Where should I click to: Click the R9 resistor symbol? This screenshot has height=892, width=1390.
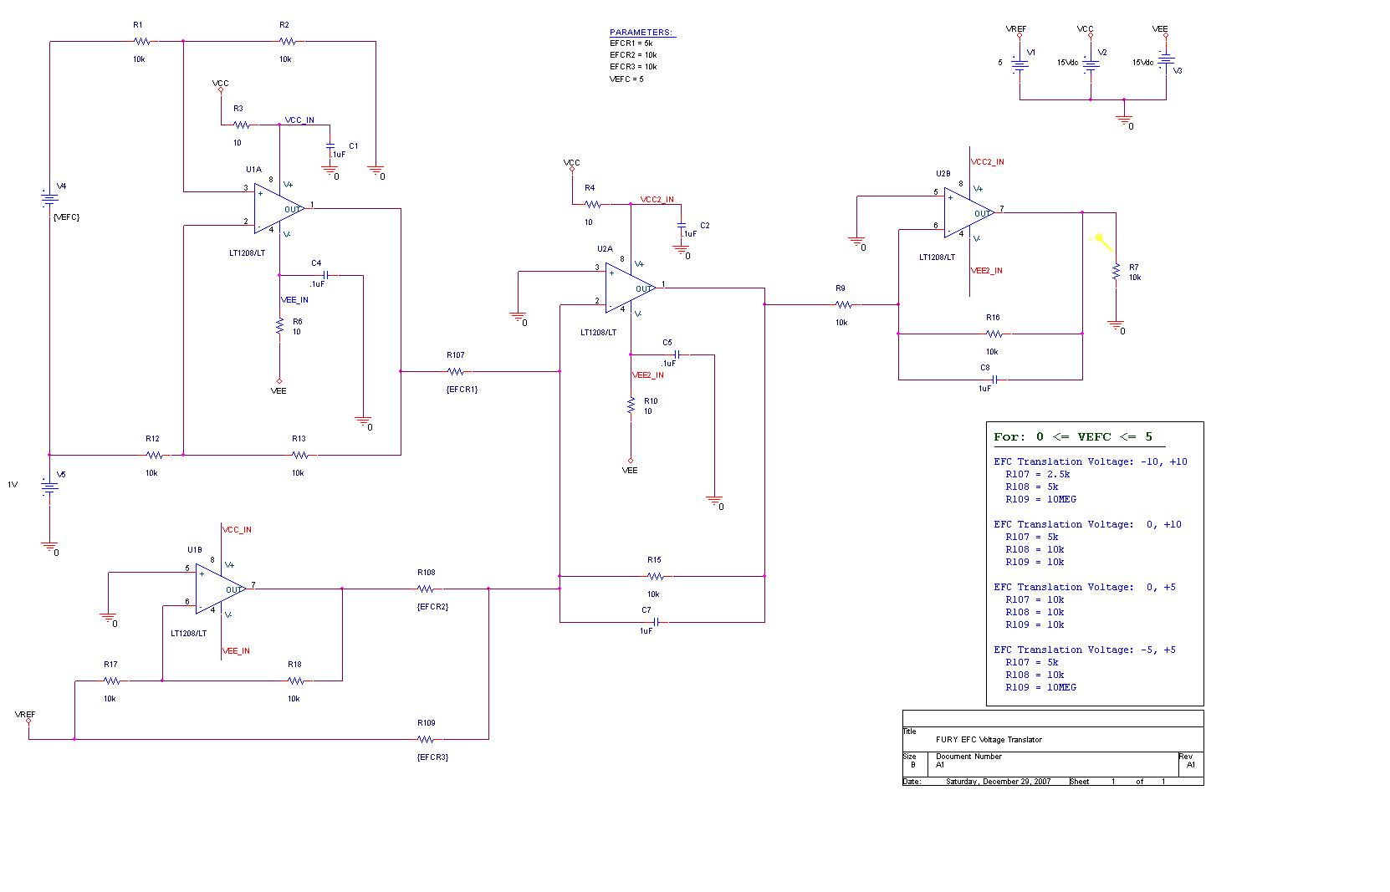(x=843, y=304)
